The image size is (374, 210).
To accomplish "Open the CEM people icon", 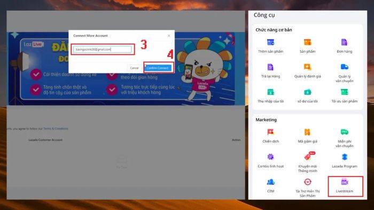I will click(x=270, y=182).
